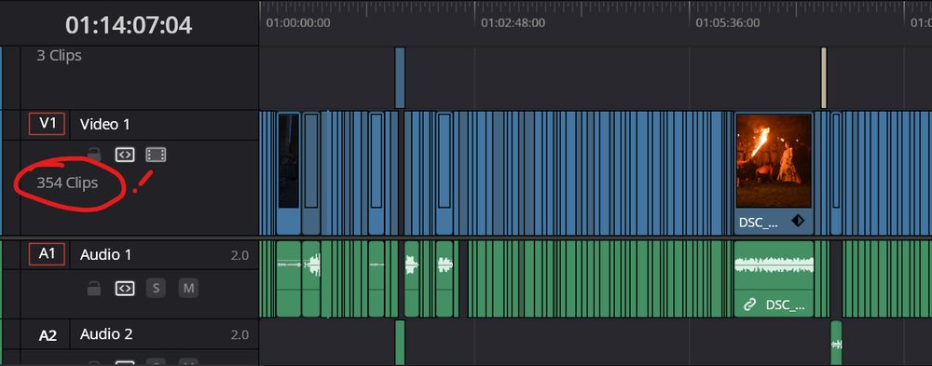932x366 pixels.
Task: Select the fire dancer DSC video clip thumbnail
Action: [x=774, y=161]
